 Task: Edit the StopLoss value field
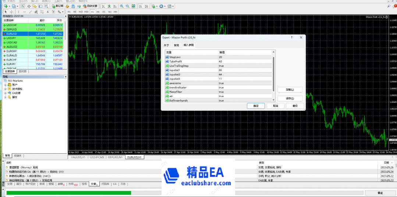point(228,57)
